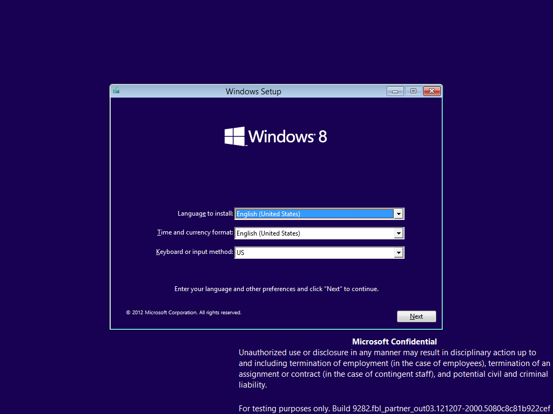Viewport: 553px width, 414px height.
Task: Open the Language to install dropdown arrow
Action: point(399,213)
